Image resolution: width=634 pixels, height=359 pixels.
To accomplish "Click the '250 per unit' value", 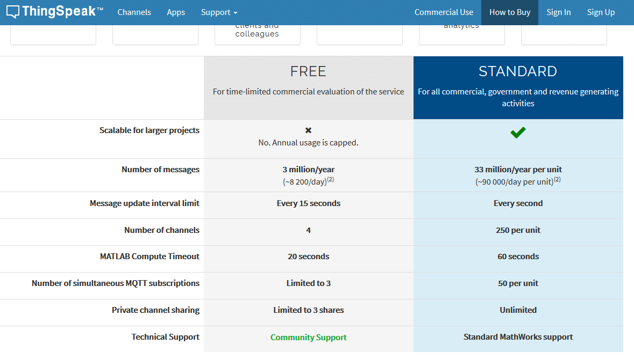I will coord(518,230).
